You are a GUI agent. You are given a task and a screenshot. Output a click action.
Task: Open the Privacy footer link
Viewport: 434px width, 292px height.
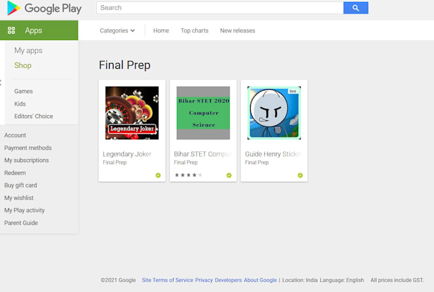click(204, 280)
